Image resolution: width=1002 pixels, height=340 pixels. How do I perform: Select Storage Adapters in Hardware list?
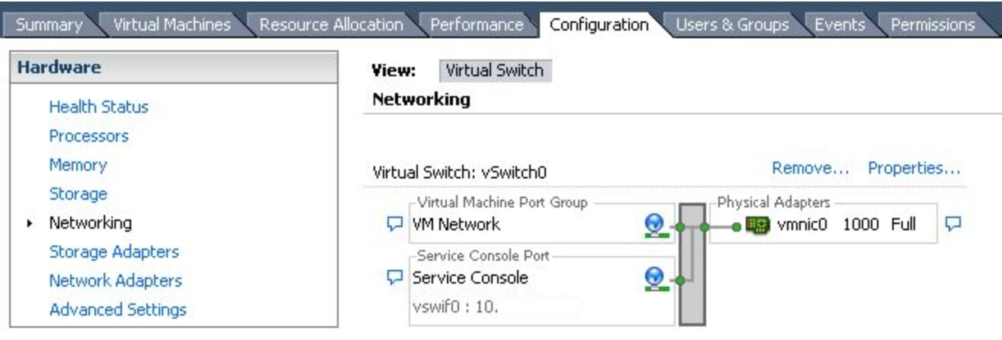114,252
